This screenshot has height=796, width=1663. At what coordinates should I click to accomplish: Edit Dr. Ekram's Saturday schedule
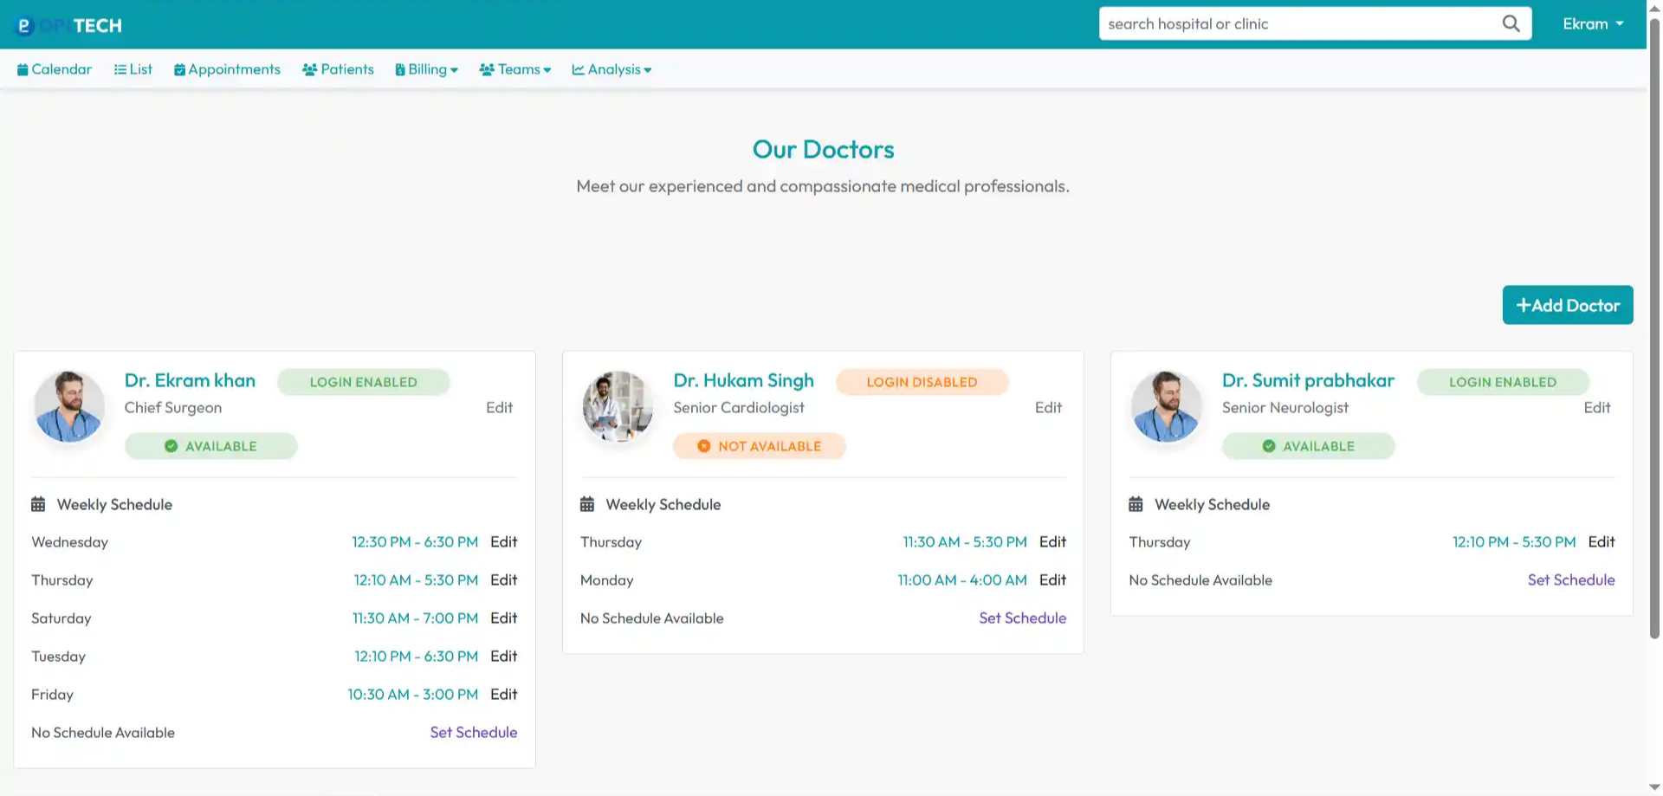coord(503,618)
